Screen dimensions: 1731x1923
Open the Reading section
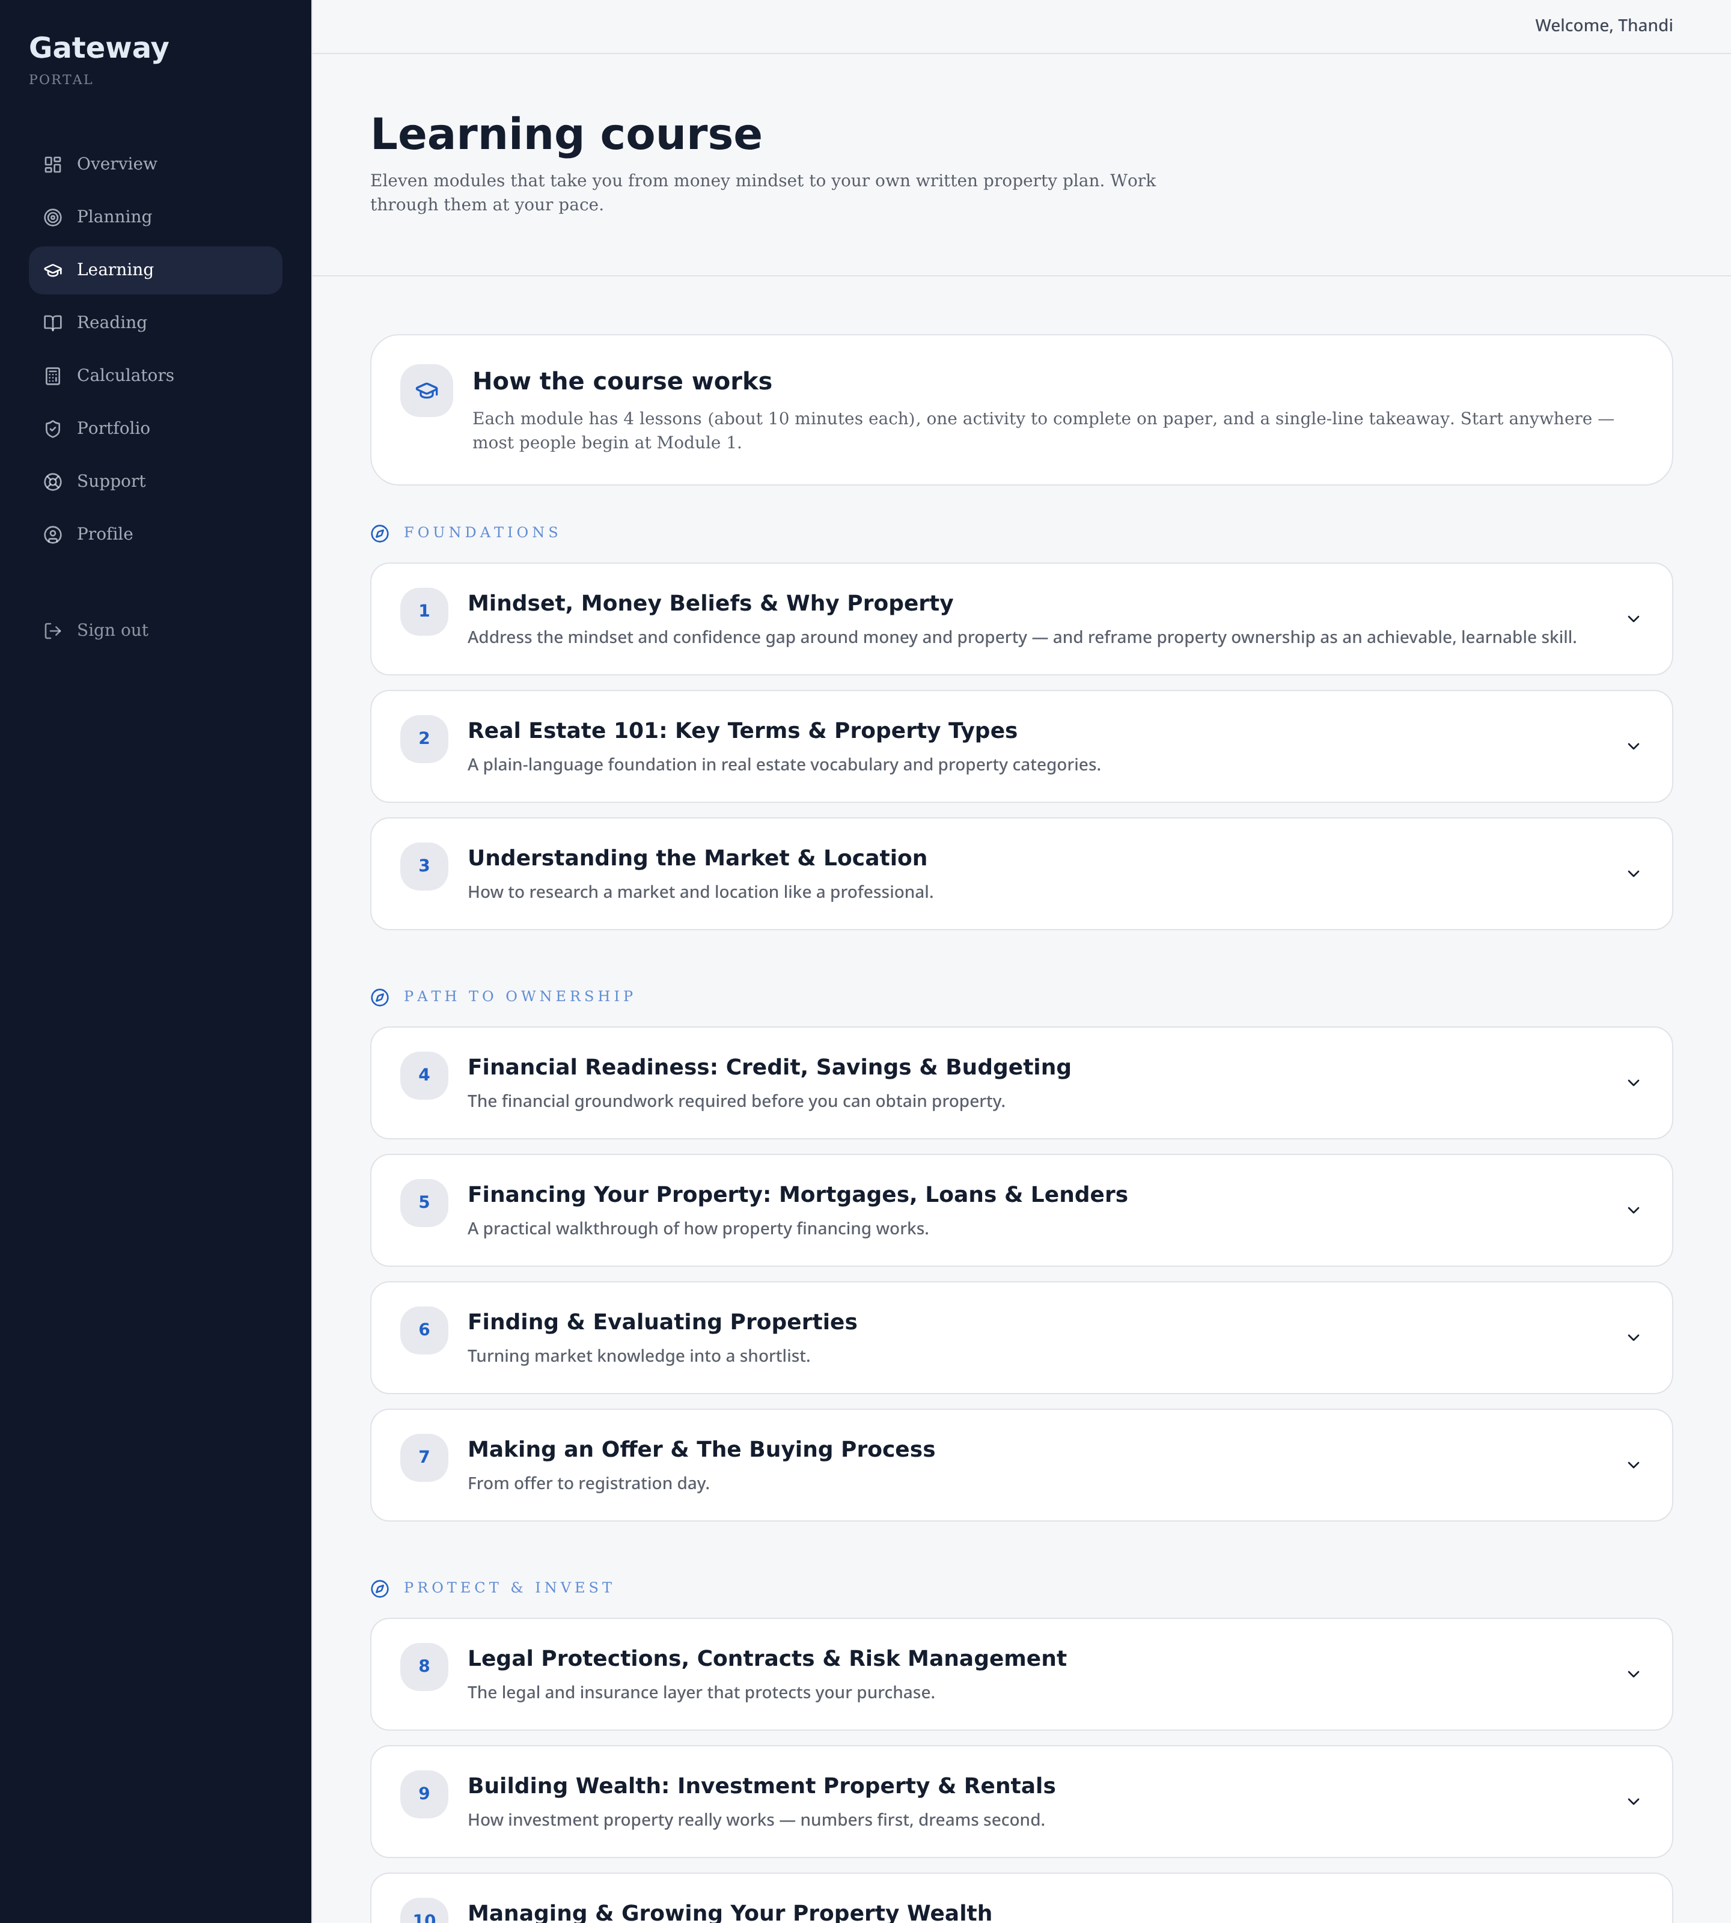(x=155, y=323)
